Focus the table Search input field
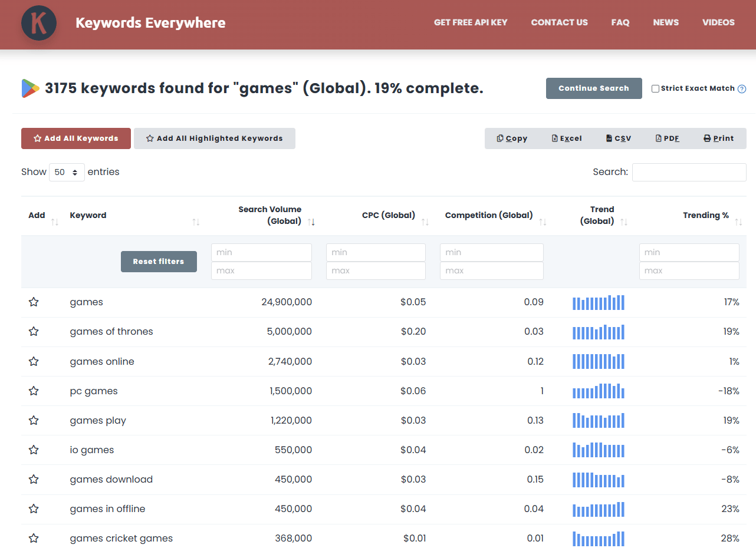 coord(689,172)
